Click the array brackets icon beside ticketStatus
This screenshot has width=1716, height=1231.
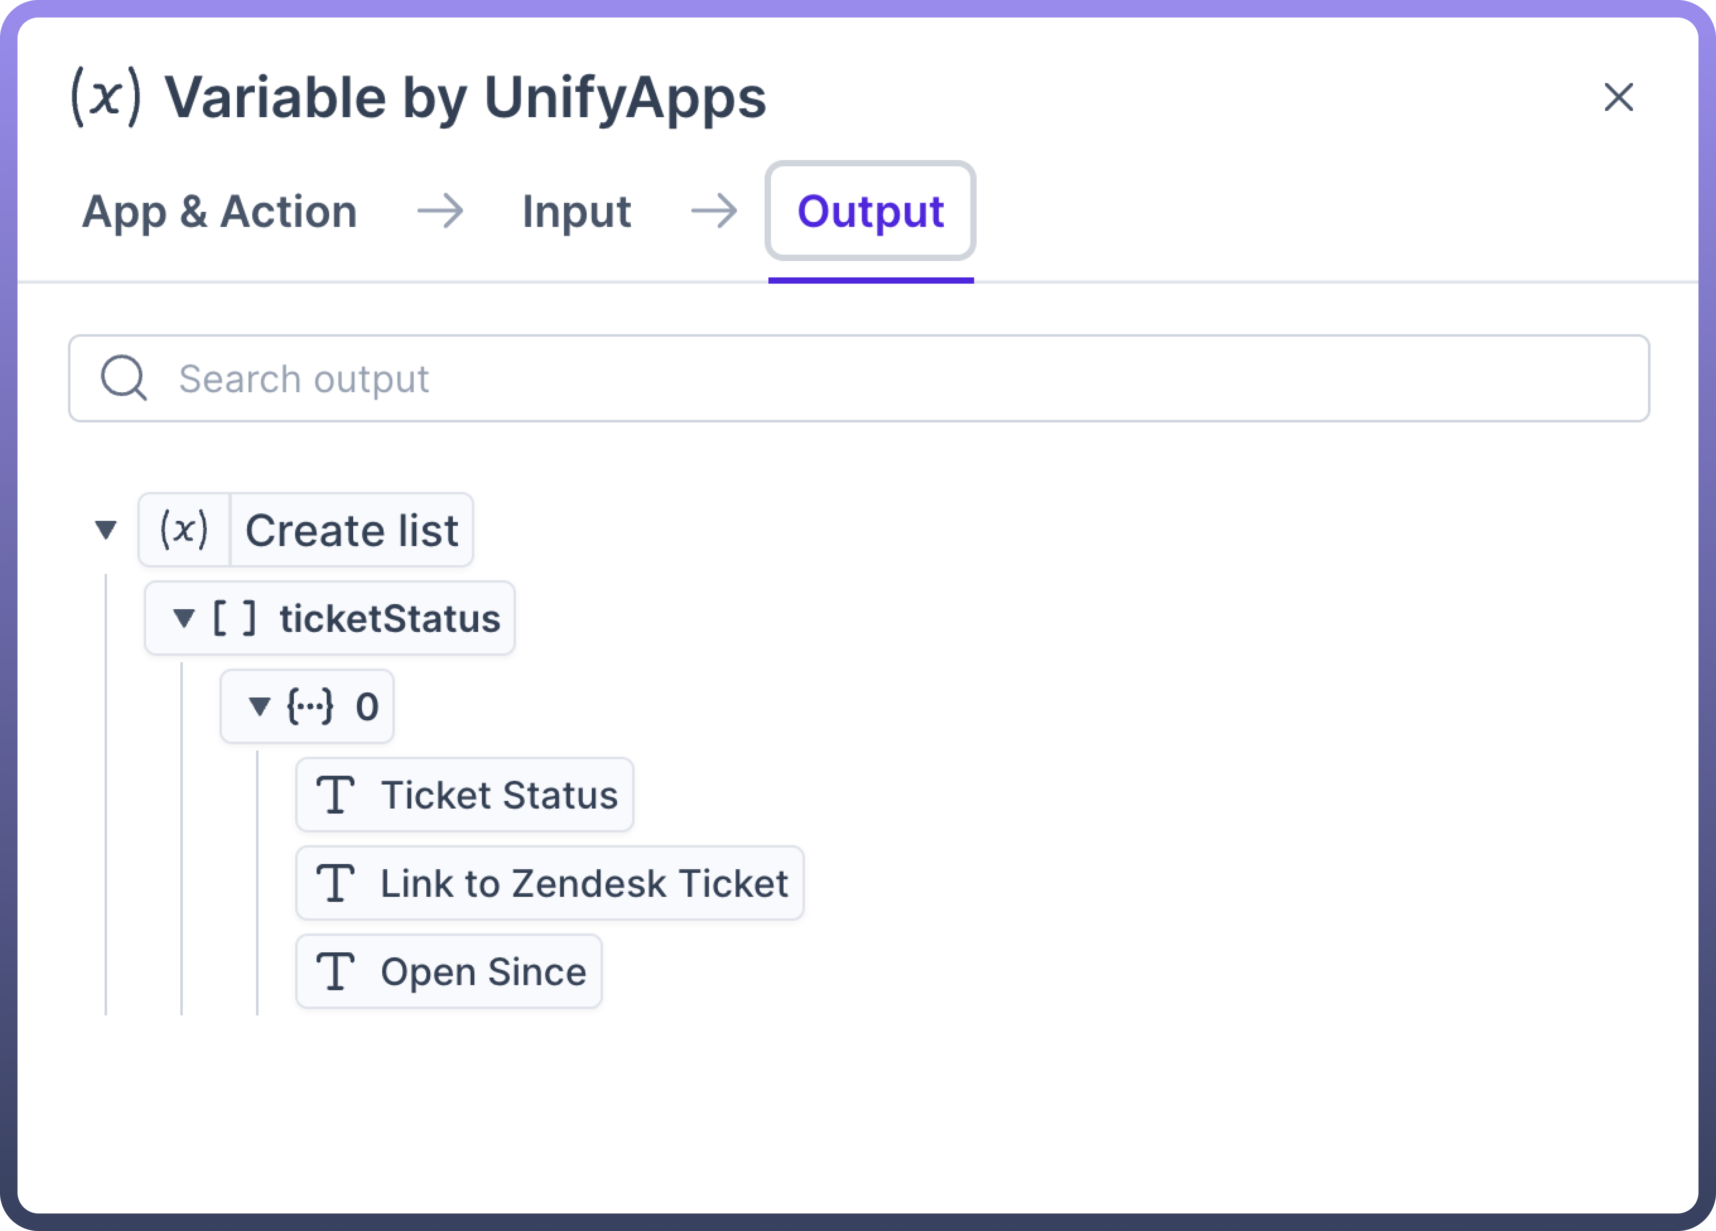click(234, 618)
